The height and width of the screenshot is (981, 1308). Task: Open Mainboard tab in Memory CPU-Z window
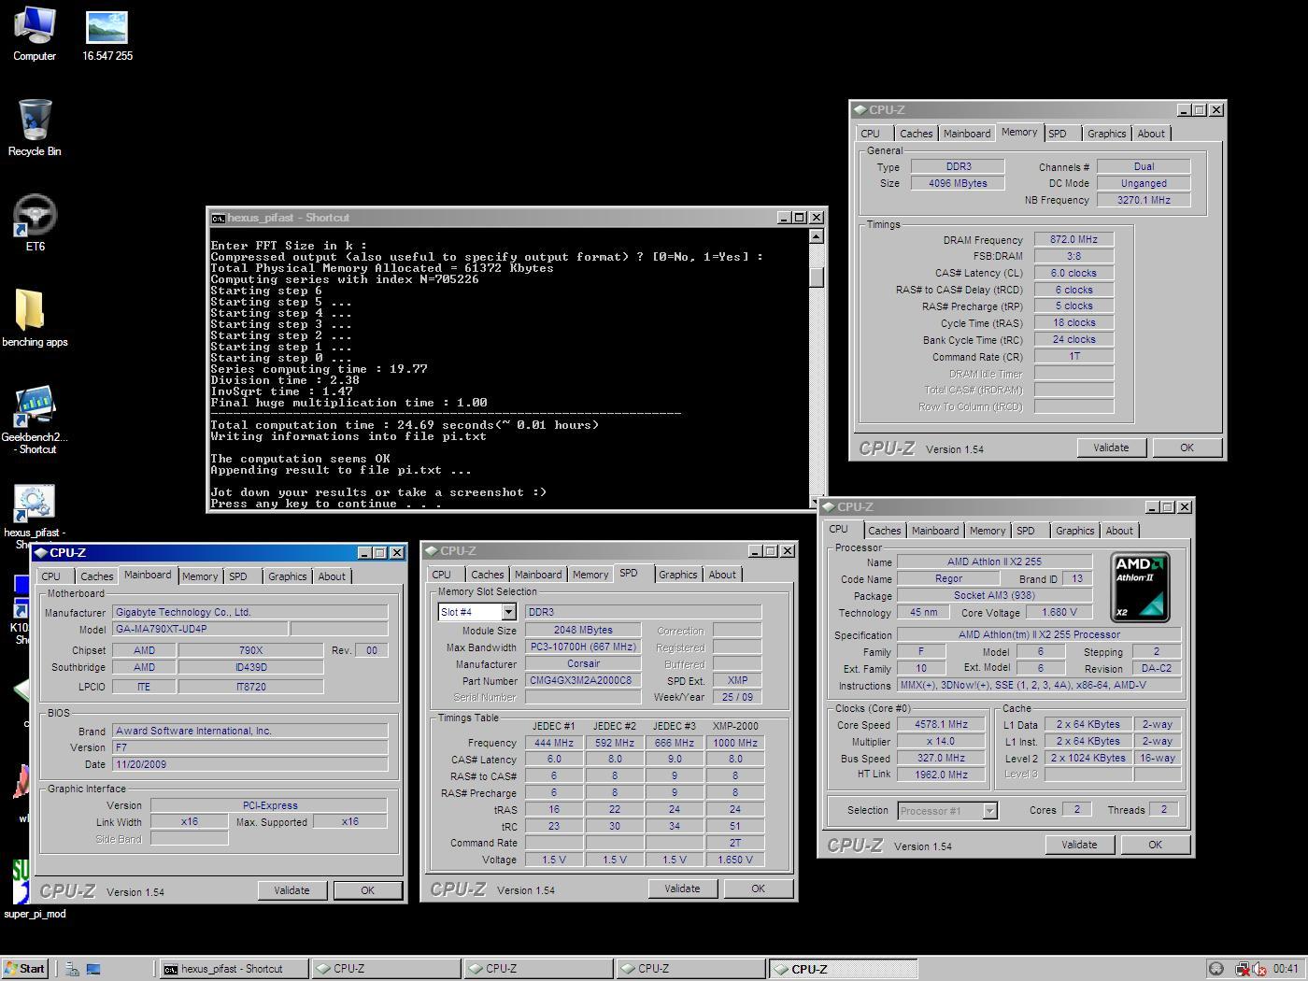point(967,134)
